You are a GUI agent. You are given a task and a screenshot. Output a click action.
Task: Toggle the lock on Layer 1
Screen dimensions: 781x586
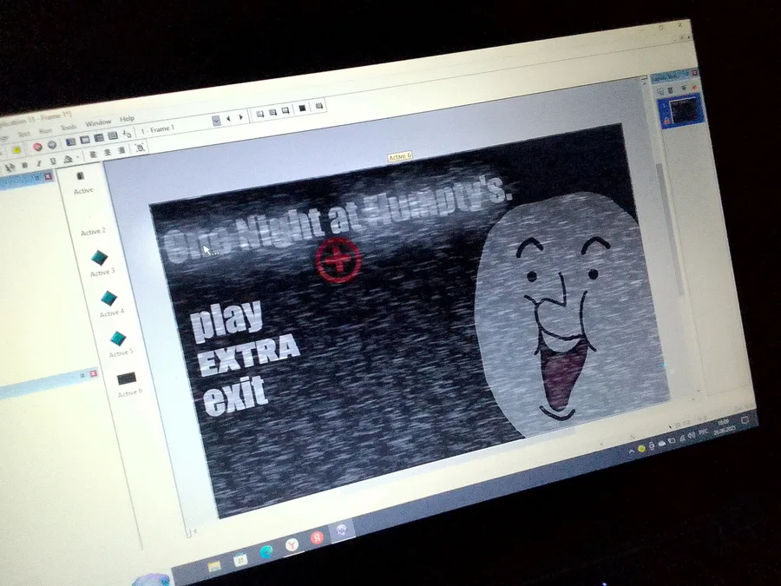[666, 121]
